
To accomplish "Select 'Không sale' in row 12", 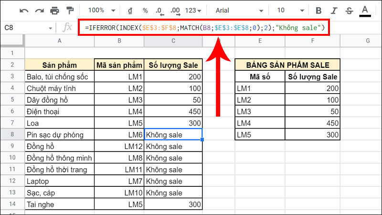I will coord(173,181).
